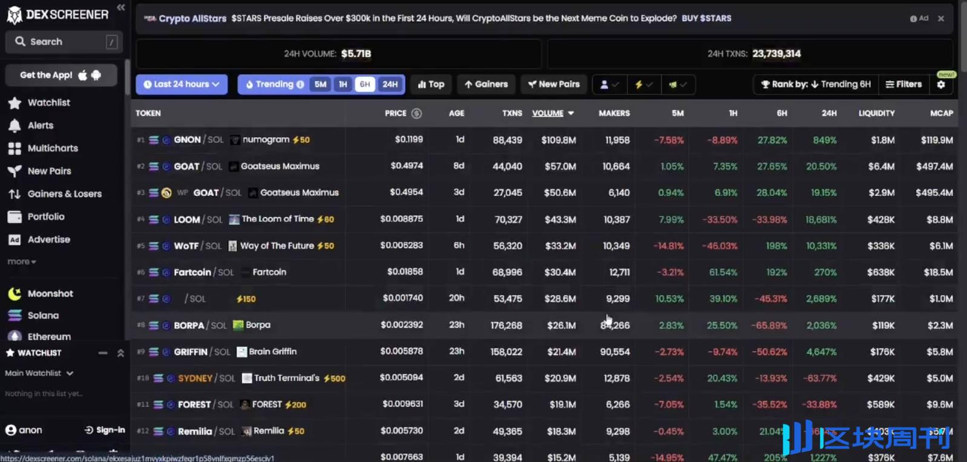Image resolution: width=967 pixels, height=462 pixels.
Task: Toggle the ads megaphone filter
Action: (x=678, y=85)
